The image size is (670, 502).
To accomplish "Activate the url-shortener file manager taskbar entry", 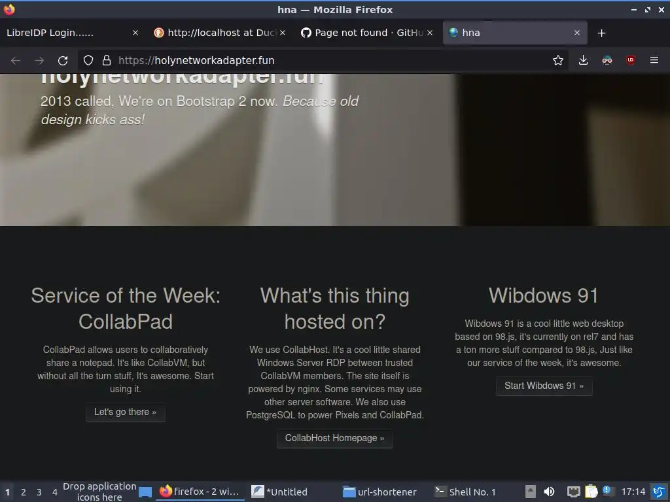I will point(383,492).
